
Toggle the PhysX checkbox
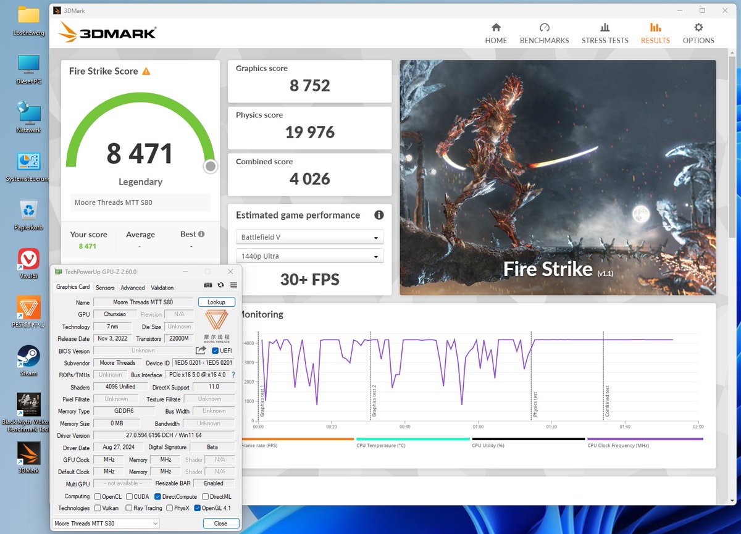pyautogui.click(x=169, y=508)
